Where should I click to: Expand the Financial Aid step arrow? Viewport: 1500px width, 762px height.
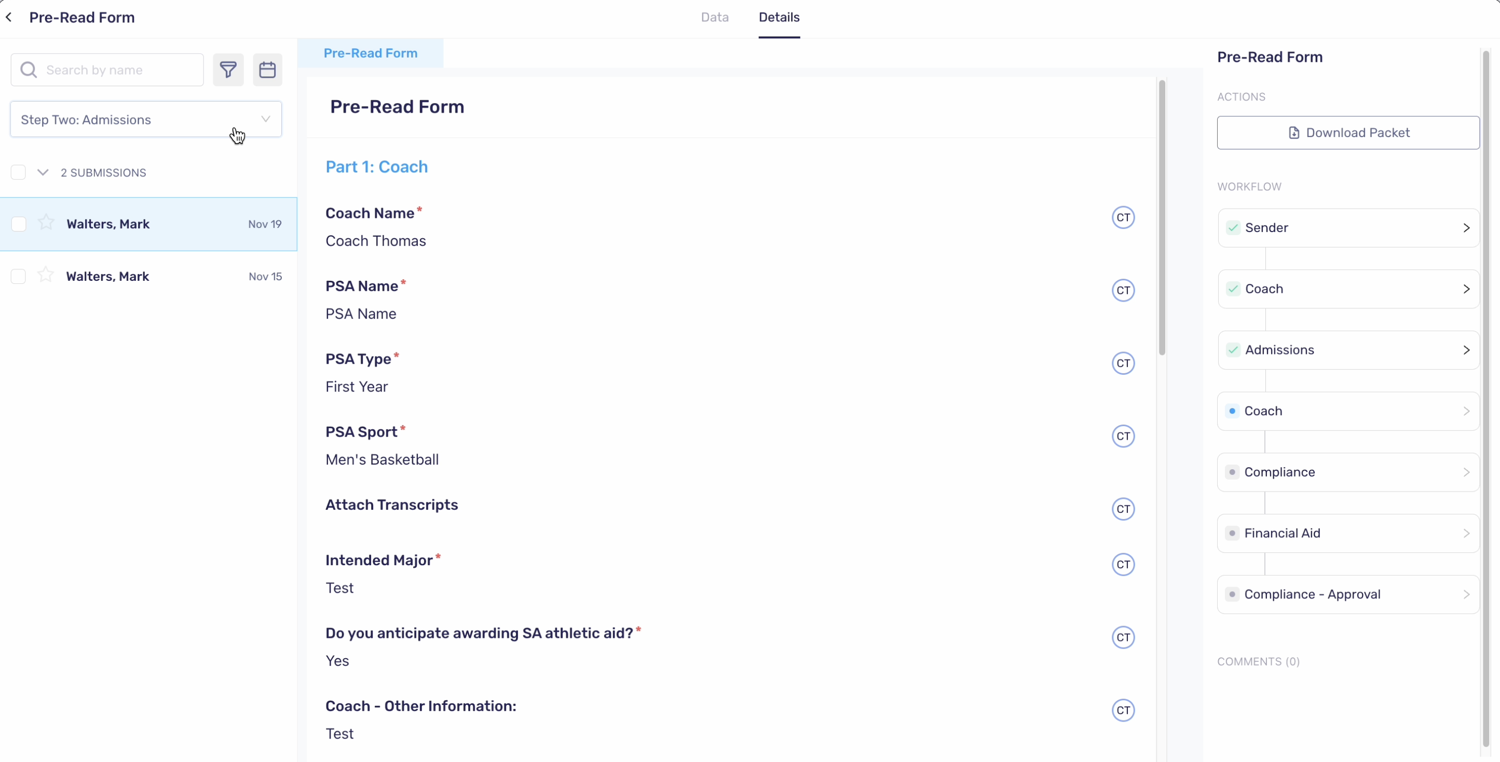click(1466, 533)
